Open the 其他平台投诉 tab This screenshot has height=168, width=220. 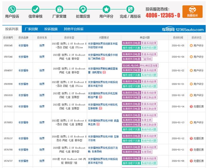74,29
